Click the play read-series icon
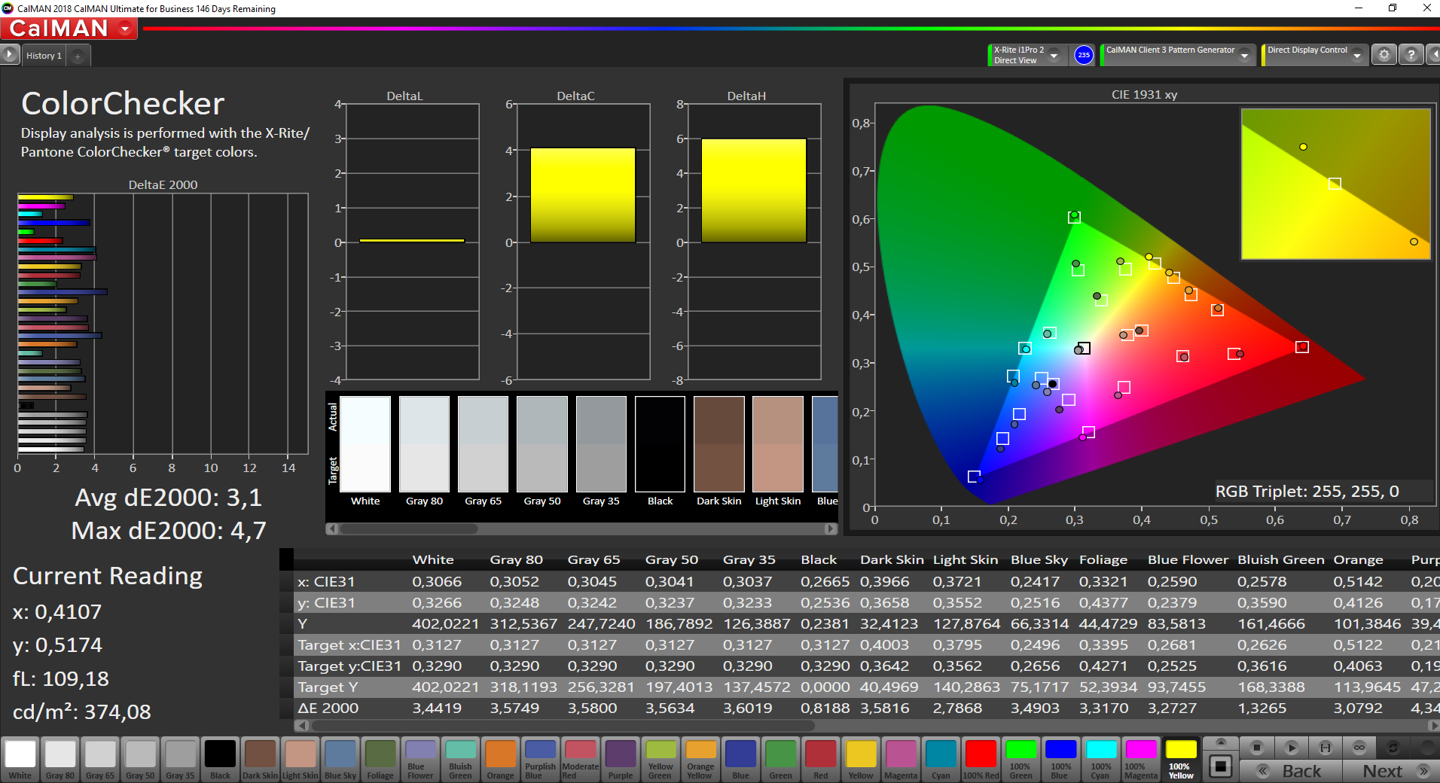Screen dimensions: 1440x783 [x=1291, y=748]
